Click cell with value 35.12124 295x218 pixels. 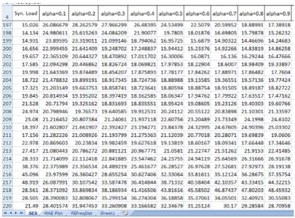[224, 174]
